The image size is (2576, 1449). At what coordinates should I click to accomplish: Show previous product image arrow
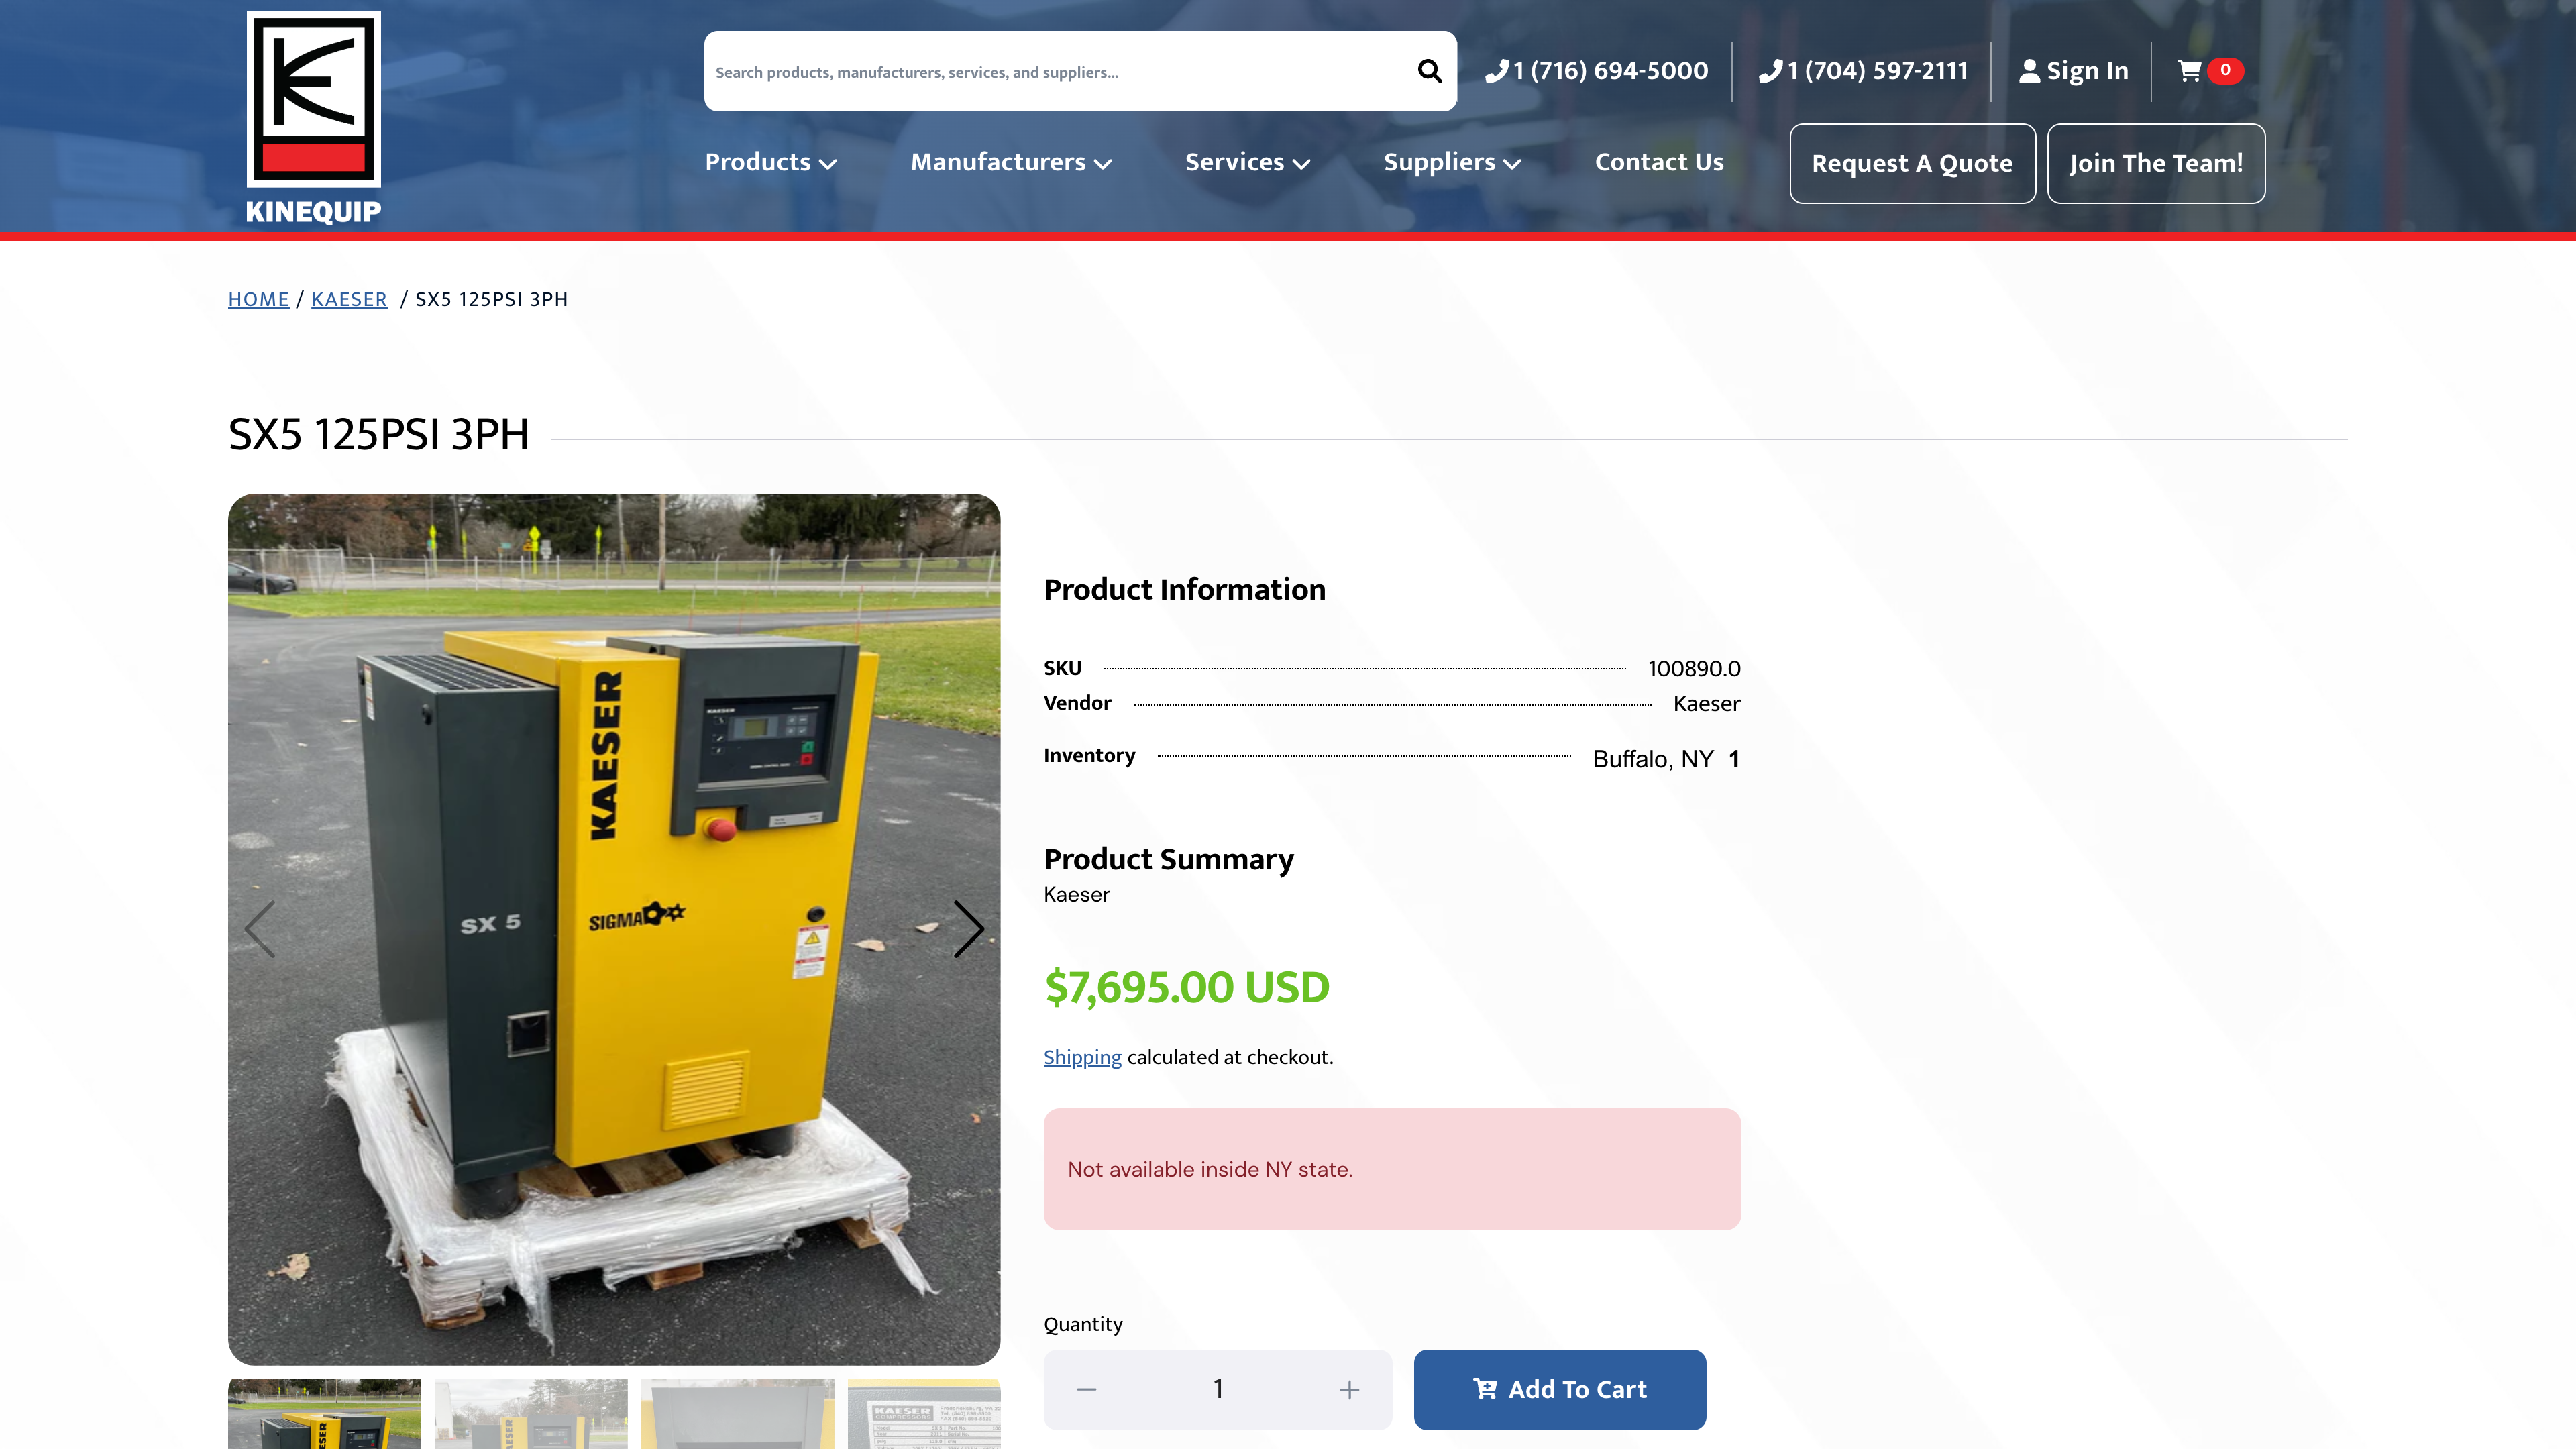[260, 929]
